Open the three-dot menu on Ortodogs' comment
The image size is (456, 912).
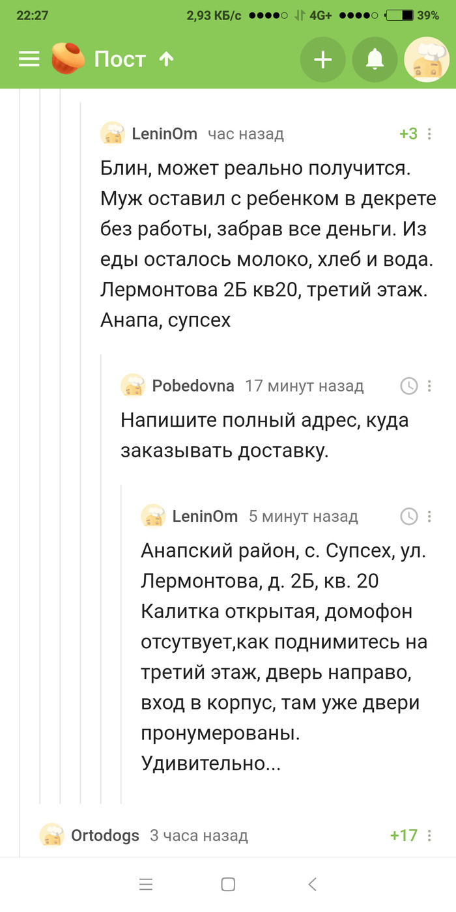429,835
